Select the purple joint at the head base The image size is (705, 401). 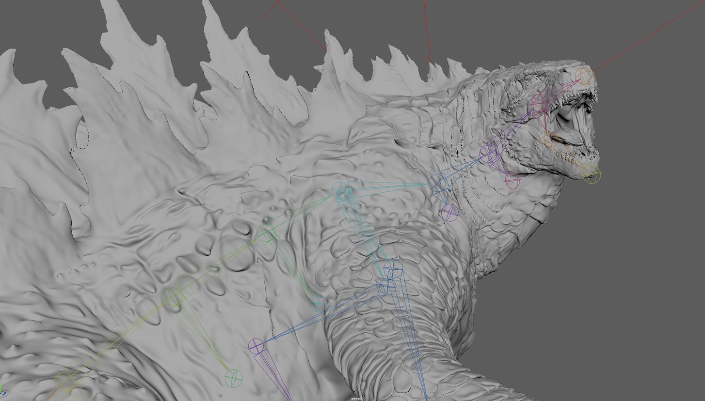tap(489, 154)
